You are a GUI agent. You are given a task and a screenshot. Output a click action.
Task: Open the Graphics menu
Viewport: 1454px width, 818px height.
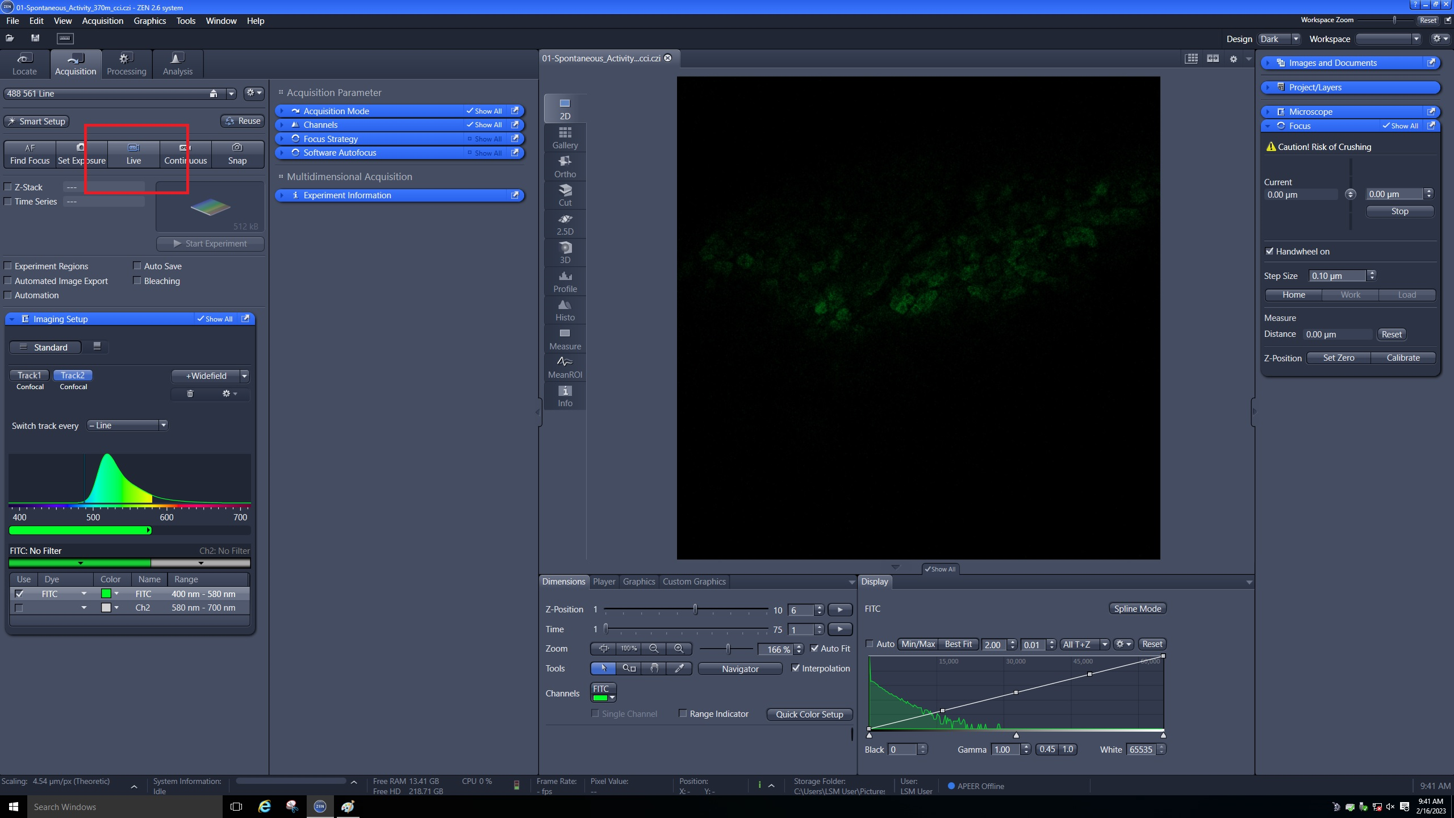point(149,21)
